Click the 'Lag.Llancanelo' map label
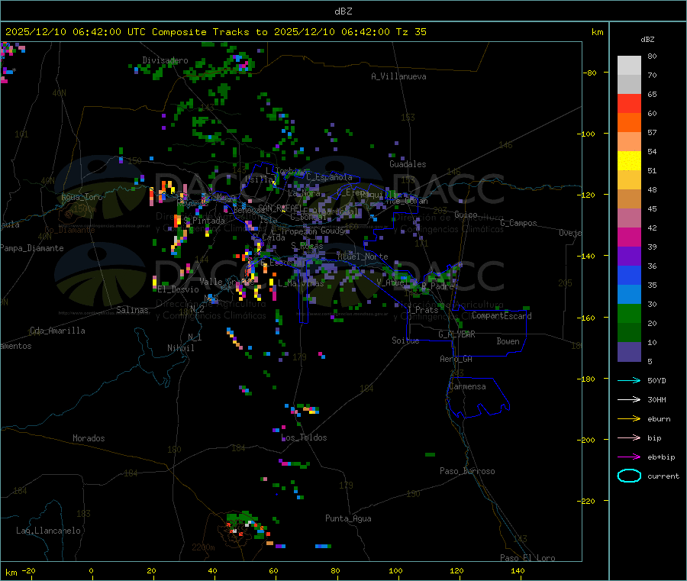687x581 pixels. [48, 531]
